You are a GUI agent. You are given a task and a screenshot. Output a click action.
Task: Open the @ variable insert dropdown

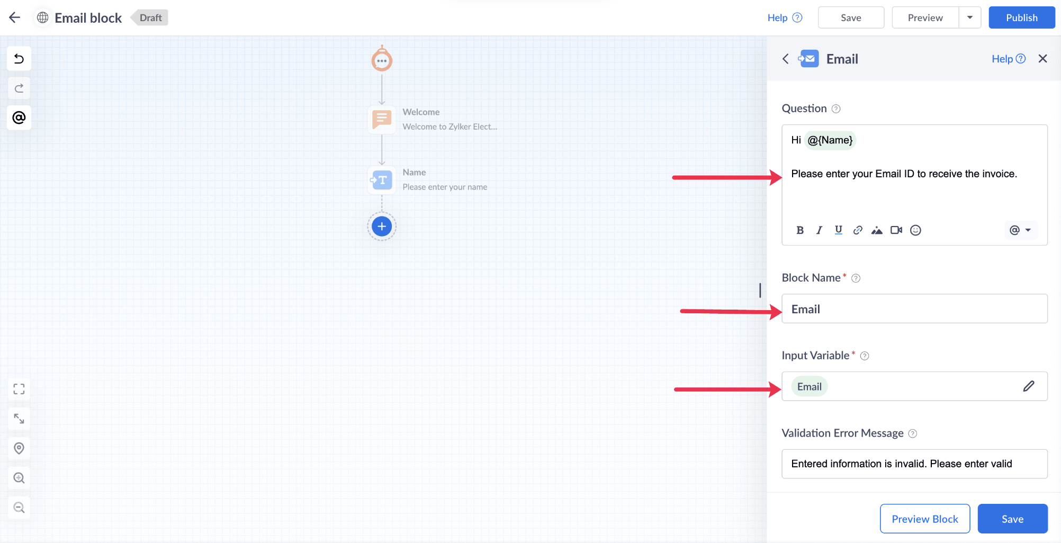click(1020, 230)
